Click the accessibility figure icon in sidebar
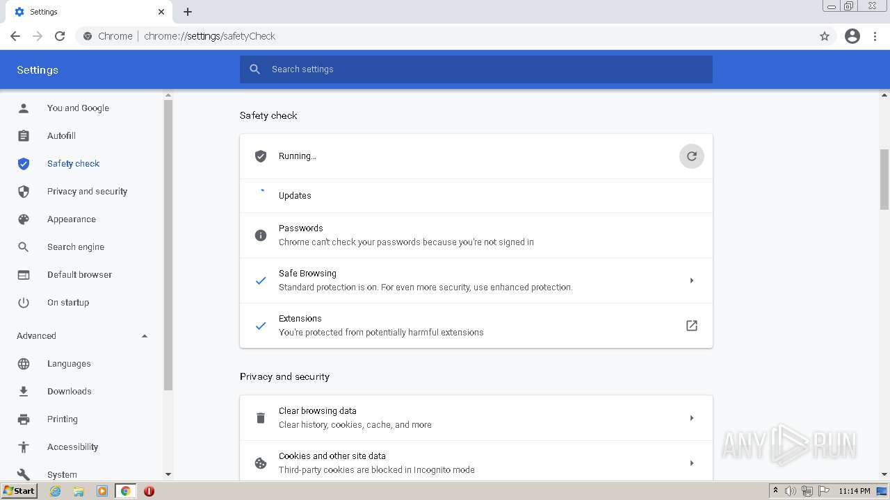The height and width of the screenshot is (500, 890). [x=24, y=447]
